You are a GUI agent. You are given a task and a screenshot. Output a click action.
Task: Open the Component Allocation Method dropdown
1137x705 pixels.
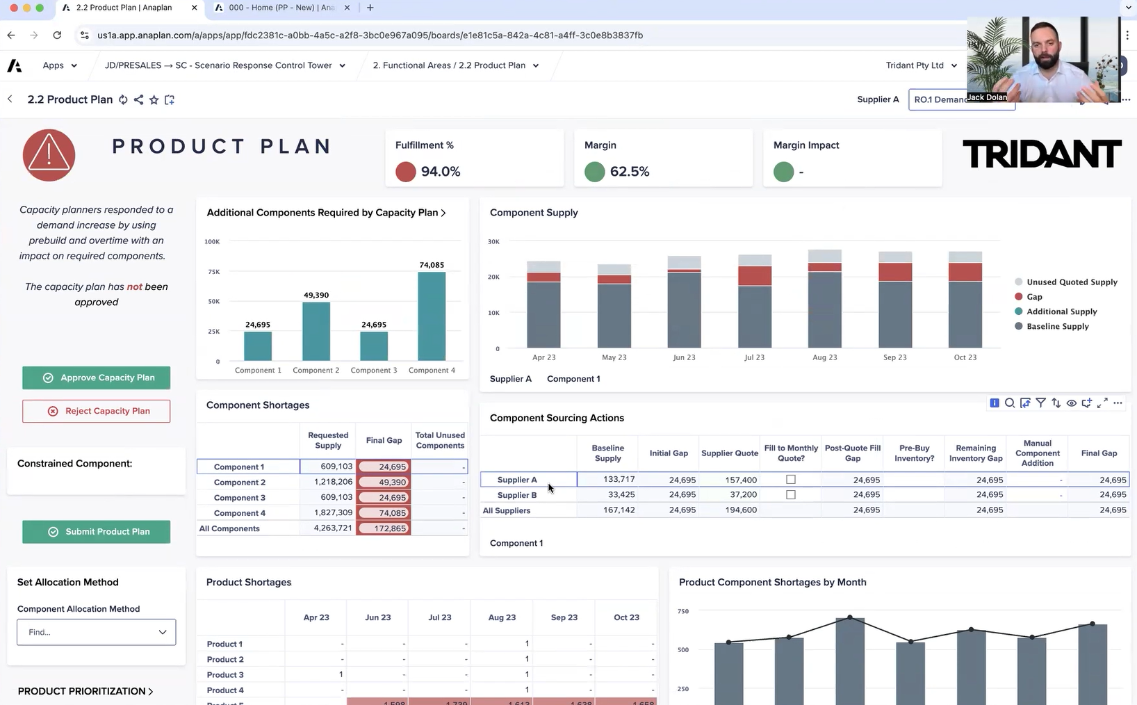click(x=96, y=632)
